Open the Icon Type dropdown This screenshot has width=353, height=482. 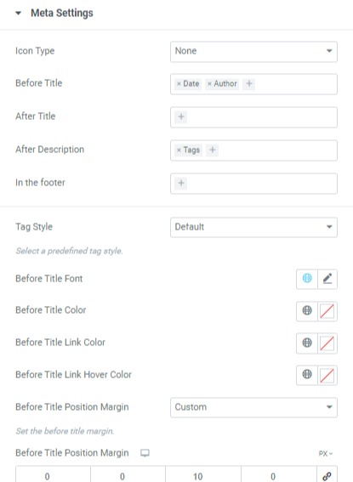coord(253,51)
